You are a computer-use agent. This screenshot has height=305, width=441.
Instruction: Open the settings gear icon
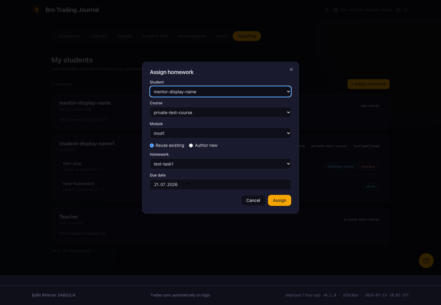pos(398,10)
